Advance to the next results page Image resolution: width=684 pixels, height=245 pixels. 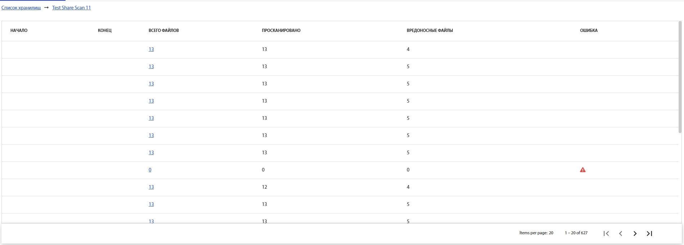point(635,234)
